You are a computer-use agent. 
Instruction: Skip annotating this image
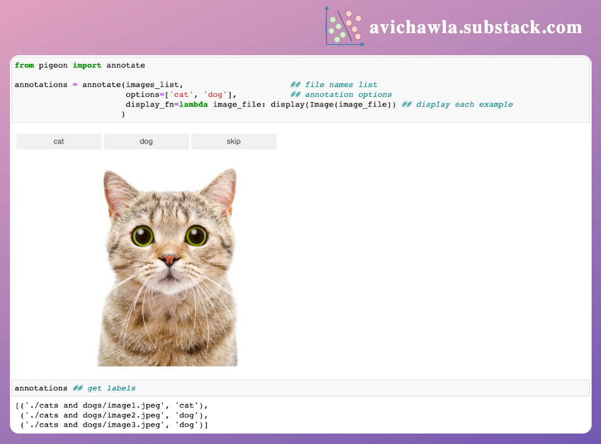[x=233, y=141]
